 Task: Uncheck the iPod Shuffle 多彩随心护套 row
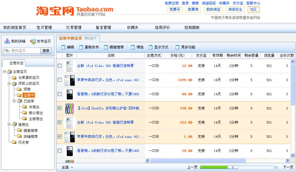click(60, 108)
